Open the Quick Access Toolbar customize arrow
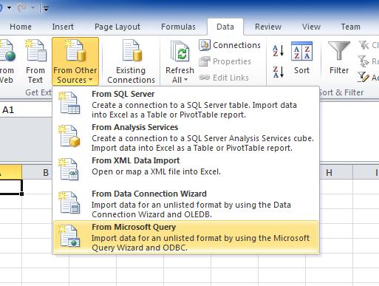Viewport: 379px width, 286px height. click(x=46, y=9)
